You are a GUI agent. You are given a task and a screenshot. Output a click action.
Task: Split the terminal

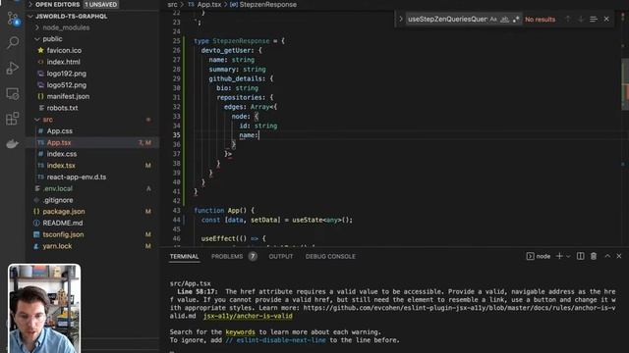[x=581, y=256]
